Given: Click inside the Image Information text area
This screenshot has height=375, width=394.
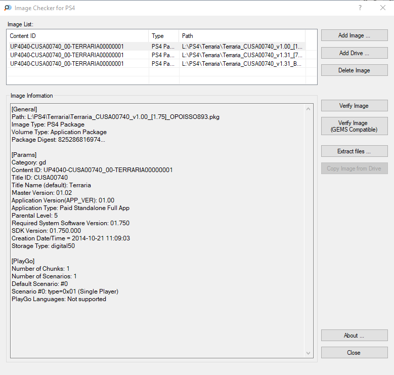Looking at the screenshot, I should [157, 324].
